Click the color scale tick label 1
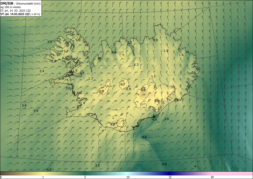253x179 pixels. coord(43,177)
